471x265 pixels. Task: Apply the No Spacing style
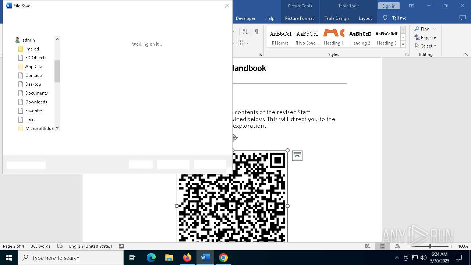tap(307, 38)
